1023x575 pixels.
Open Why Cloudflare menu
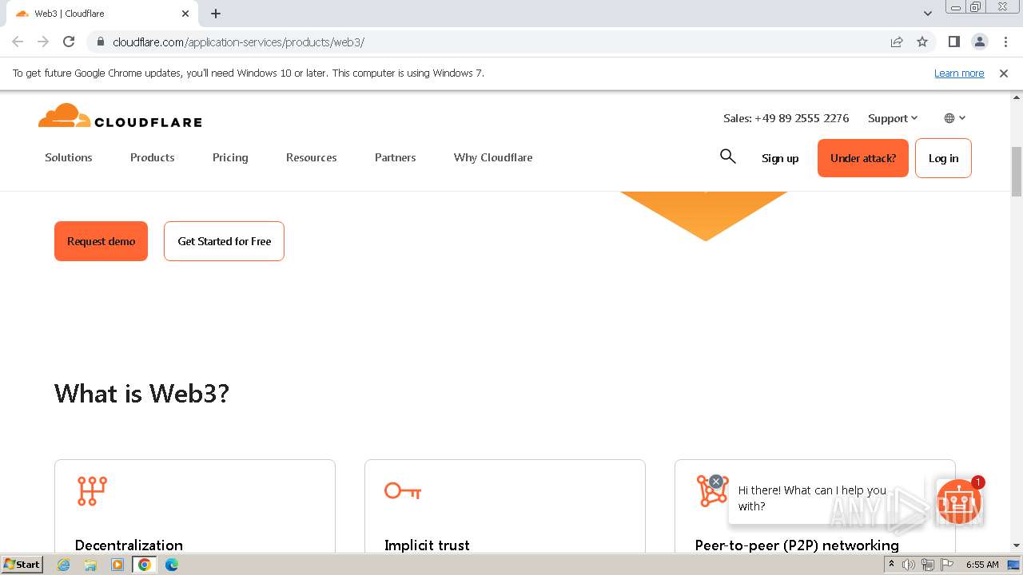click(x=493, y=157)
